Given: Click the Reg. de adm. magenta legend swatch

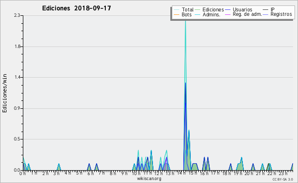Looking at the screenshot, I should tap(227, 14).
